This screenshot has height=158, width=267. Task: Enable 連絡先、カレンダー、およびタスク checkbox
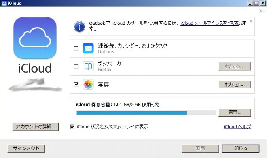point(76,48)
